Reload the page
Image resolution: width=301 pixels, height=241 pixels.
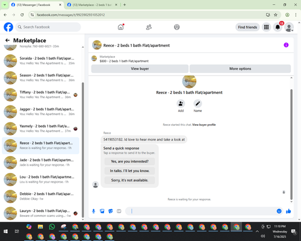tap(22, 15)
